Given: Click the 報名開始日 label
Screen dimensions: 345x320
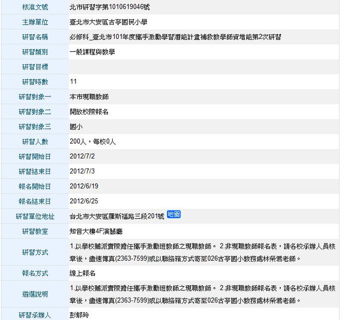Looking at the screenshot, I should (34, 186).
